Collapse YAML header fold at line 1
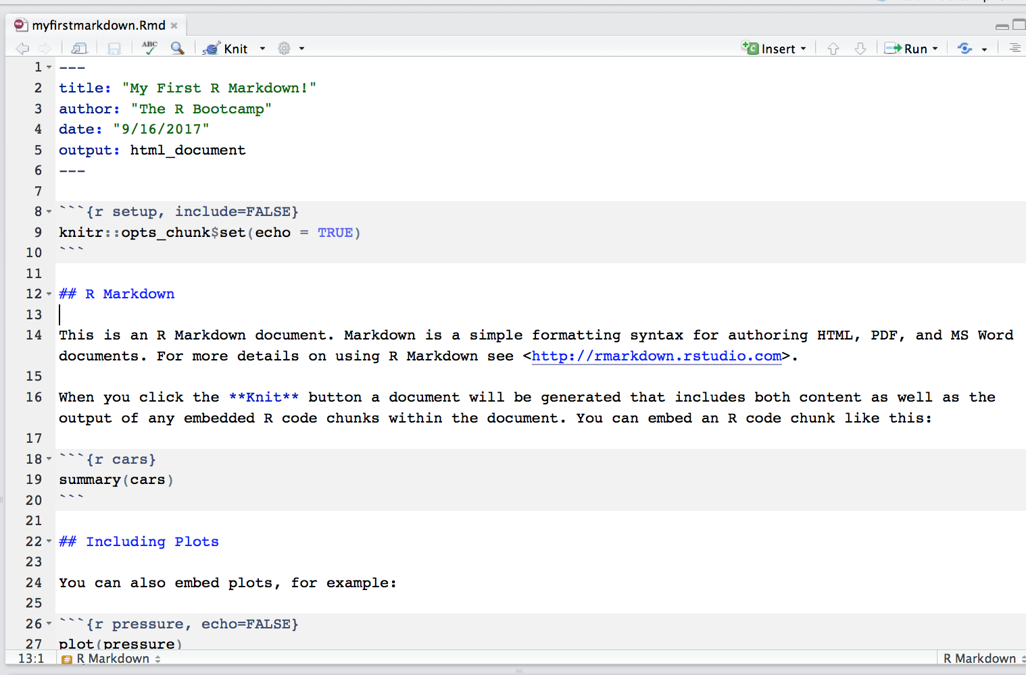The width and height of the screenshot is (1026, 675). point(49,67)
